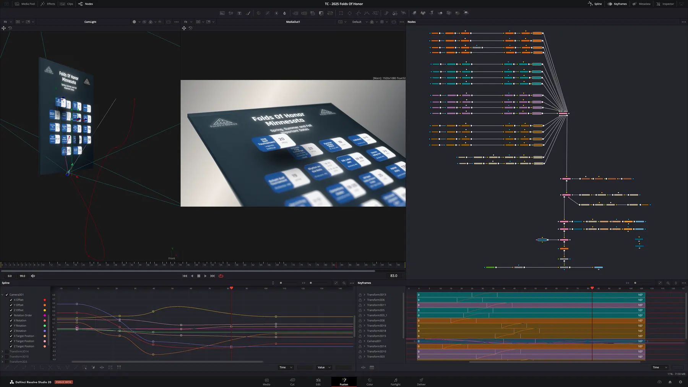Uncheck the Y Rotation spline checkbox
This screenshot has height=387, width=688.
tap(11, 325)
